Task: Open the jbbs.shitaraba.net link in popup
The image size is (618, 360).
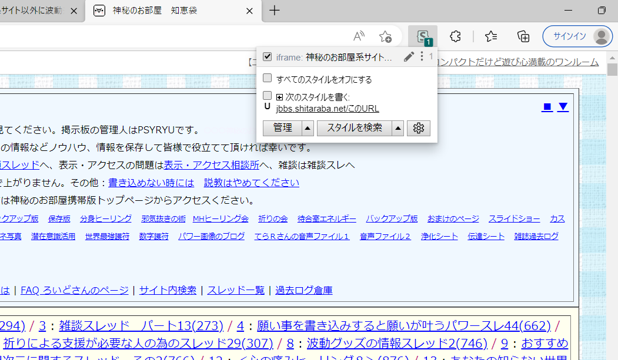Action: pos(328,109)
